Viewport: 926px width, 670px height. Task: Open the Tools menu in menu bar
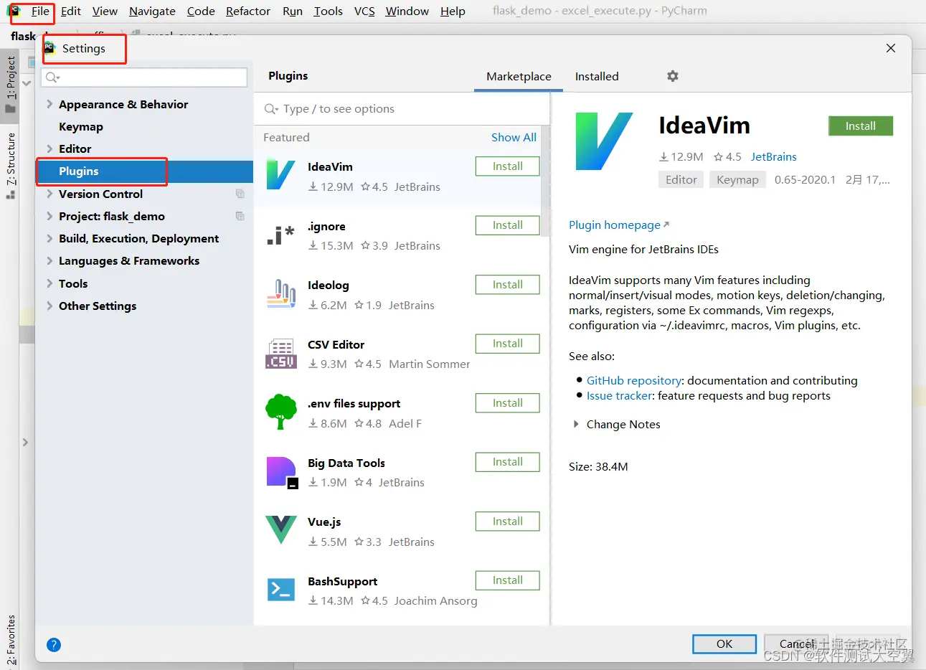click(x=328, y=11)
